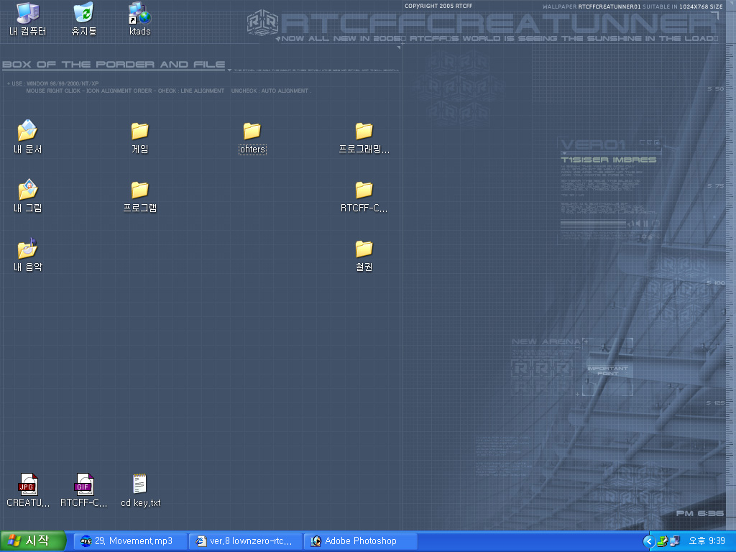The width and height of the screenshot is (736, 552).
Task: Select the ohters folder
Action: [x=252, y=131]
